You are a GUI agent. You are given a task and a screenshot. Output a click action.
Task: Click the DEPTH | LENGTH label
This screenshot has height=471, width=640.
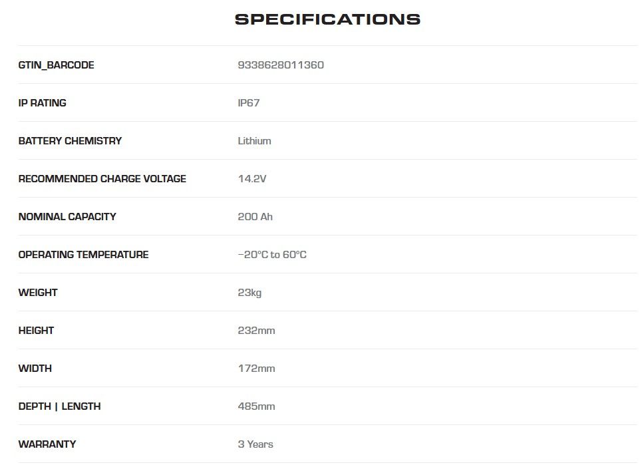click(x=59, y=406)
